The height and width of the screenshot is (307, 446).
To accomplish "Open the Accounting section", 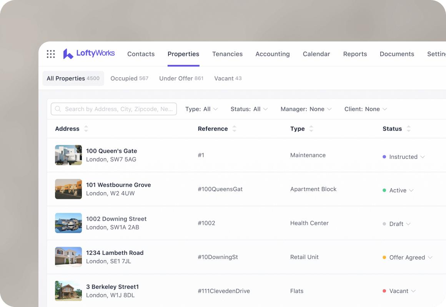I will click(273, 54).
